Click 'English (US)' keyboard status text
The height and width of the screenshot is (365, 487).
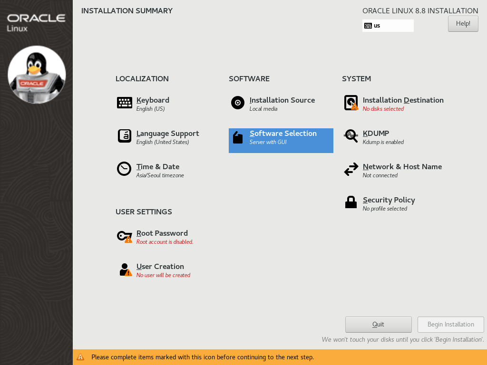pyautogui.click(x=150, y=109)
